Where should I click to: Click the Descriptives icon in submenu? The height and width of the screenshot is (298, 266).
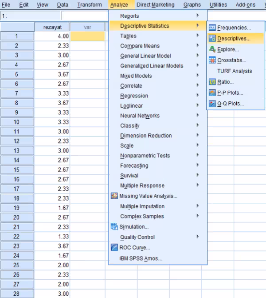click(x=212, y=38)
